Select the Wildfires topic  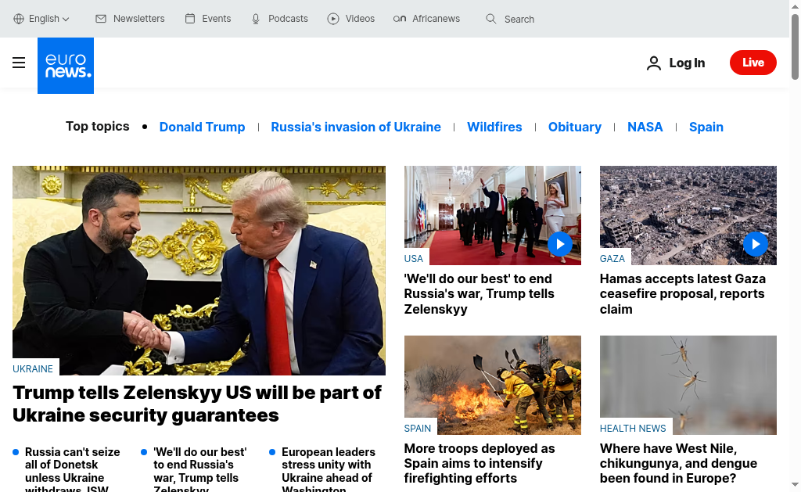click(x=494, y=127)
